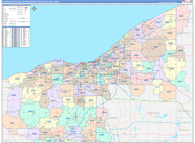Click the publisher logo in top-right corner
Screen dimensions: 195x143
(186, 2)
